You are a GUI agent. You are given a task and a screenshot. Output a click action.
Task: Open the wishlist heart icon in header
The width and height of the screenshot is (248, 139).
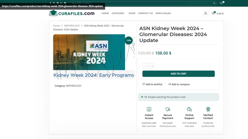[222, 3]
